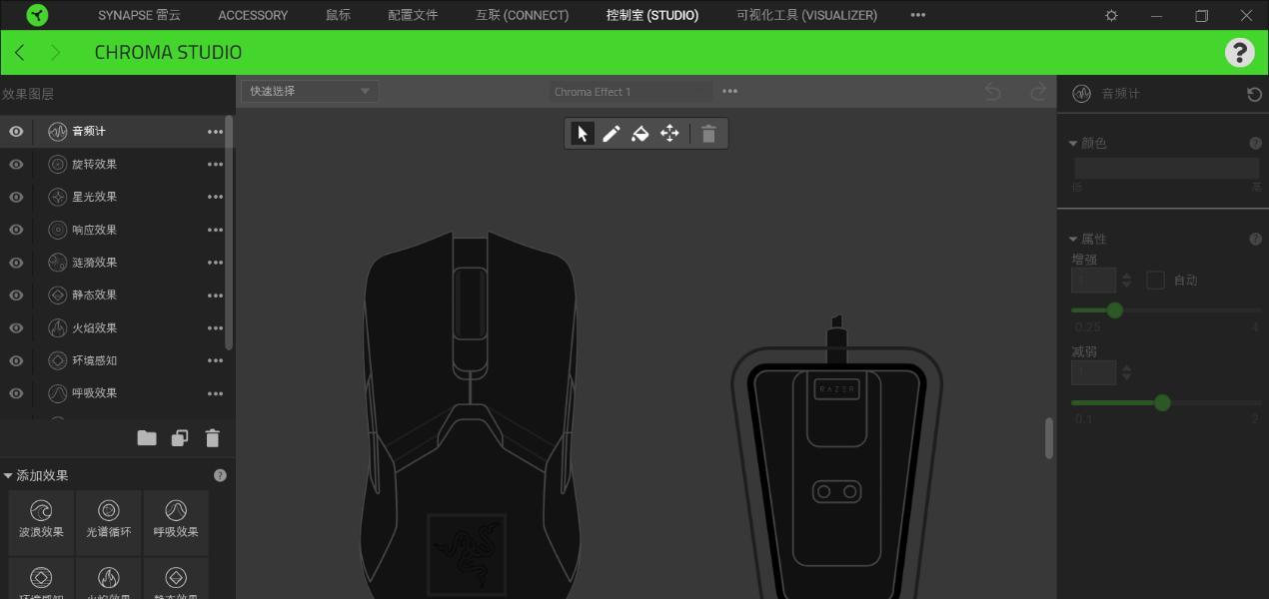The height and width of the screenshot is (599, 1269).
Task: Open options for 星光效果 layer
Action: [x=215, y=197]
